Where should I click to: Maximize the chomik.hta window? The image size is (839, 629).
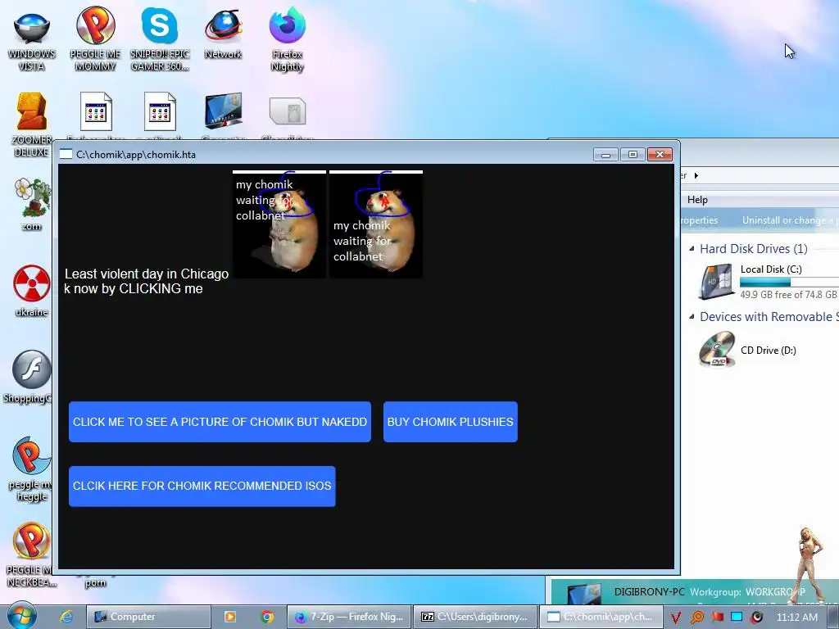[x=633, y=155]
